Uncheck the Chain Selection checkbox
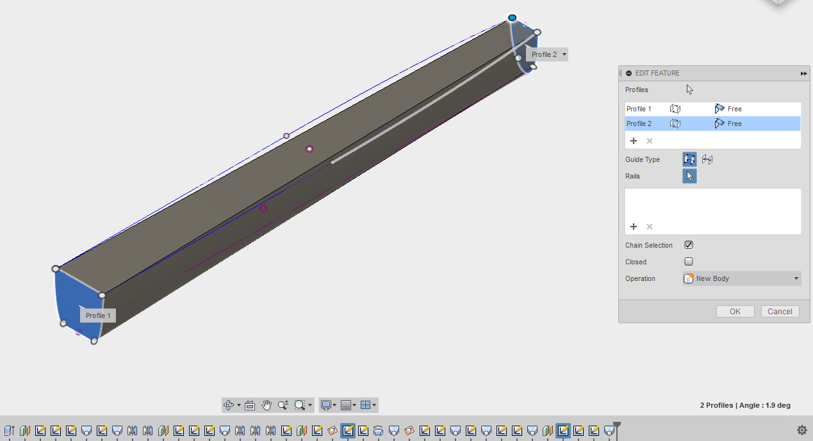Screen dimensions: 813x441 [x=689, y=245]
